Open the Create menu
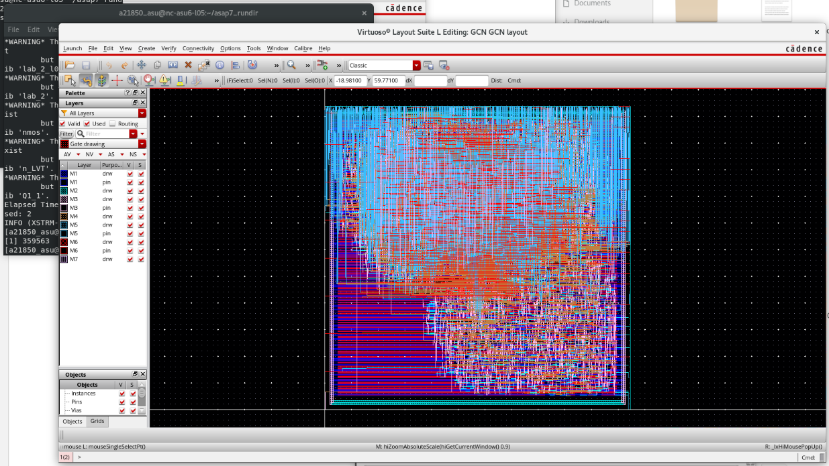829x466 pixels. coord(146,48)
